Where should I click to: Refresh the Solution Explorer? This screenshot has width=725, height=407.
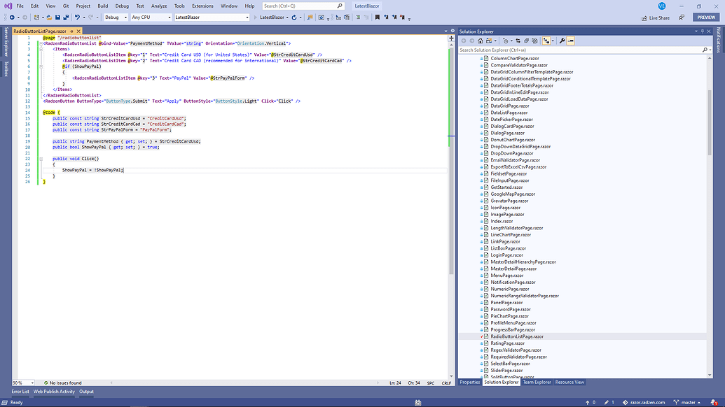(x=526, y=41)
